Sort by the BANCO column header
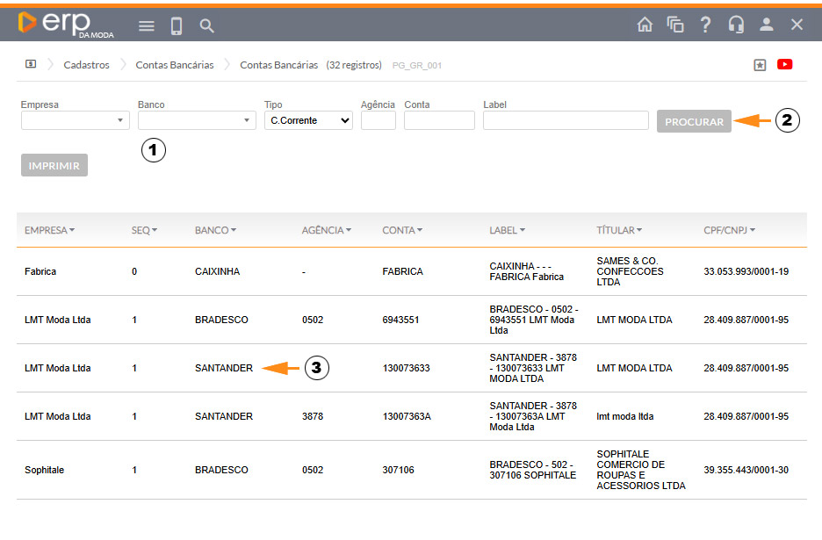822x540 pixels. [x=215, y=230]
